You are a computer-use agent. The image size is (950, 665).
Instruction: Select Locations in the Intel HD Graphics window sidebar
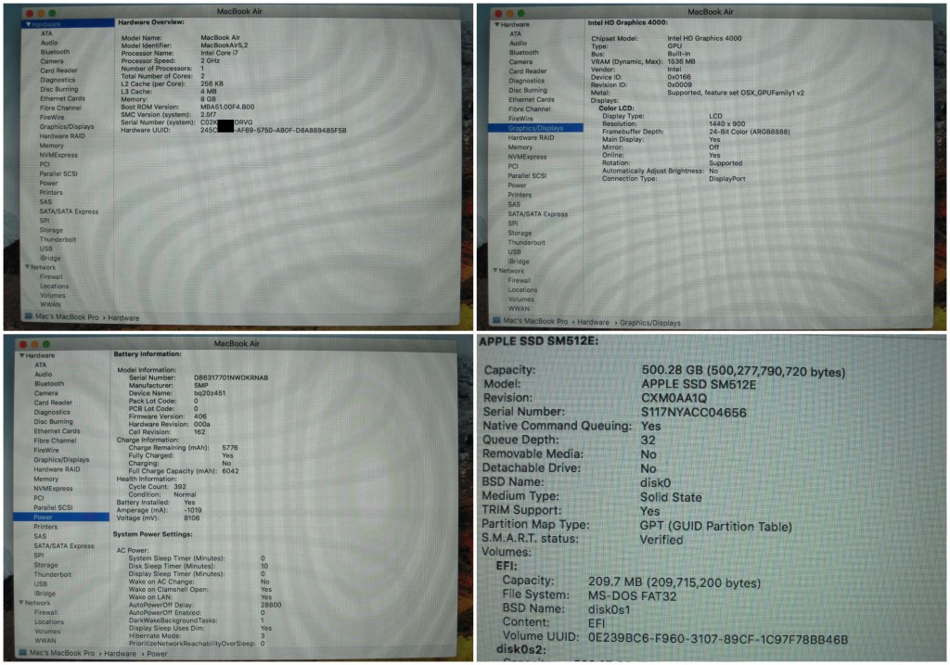click(x=522, y=289)
